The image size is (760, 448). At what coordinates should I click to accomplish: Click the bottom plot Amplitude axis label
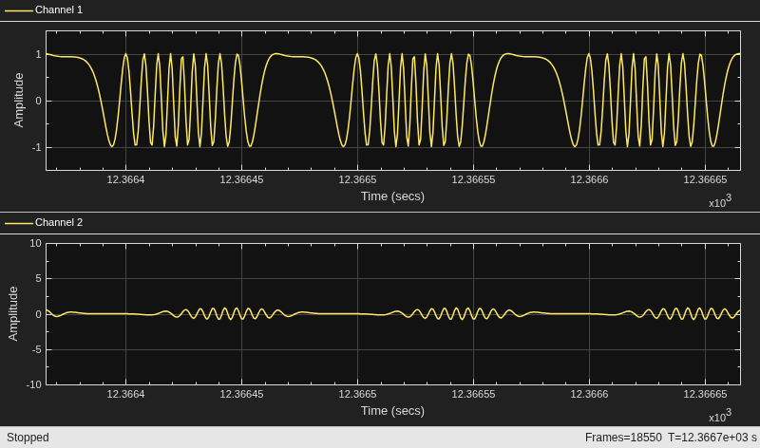[x=13, y=314]
